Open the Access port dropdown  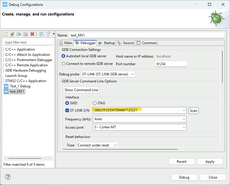[140, 127]
